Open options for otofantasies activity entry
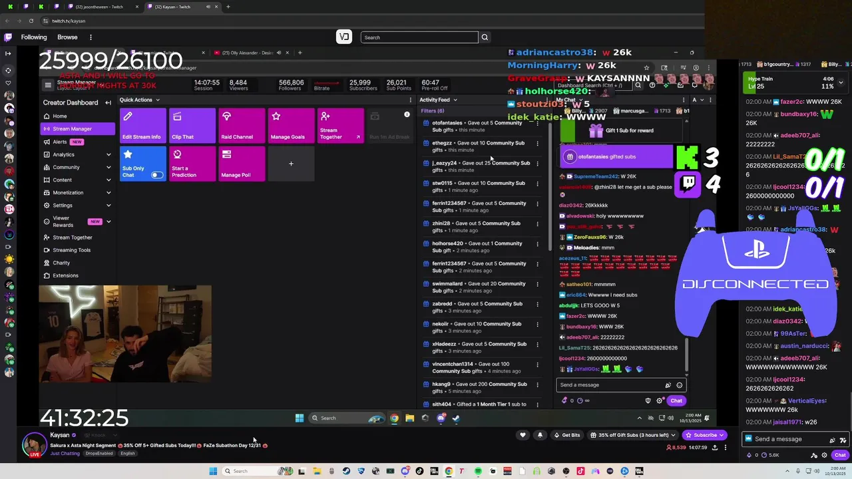The height and width of the screenshot is (479, 852). tap(537, 123)
